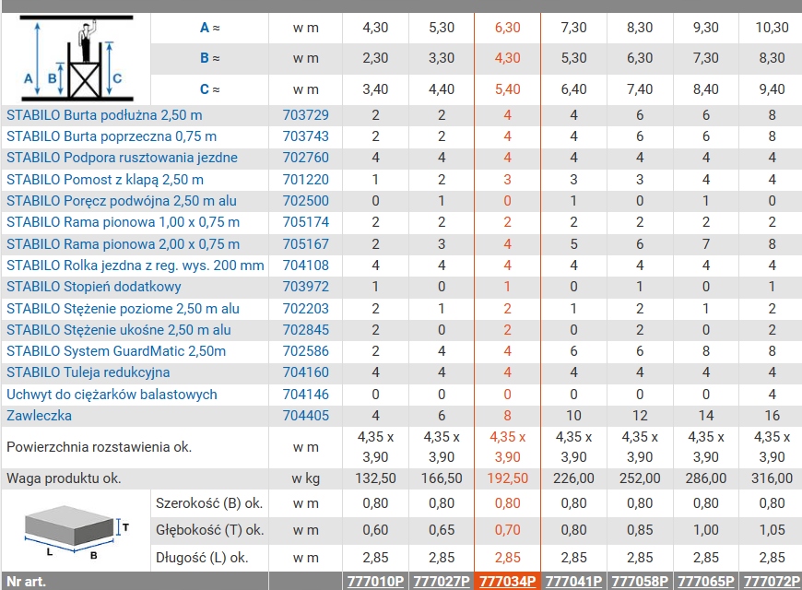This screenshot has height=590, width=802.
Task: Open article link 777027P
Action: [x=442, y=582]
